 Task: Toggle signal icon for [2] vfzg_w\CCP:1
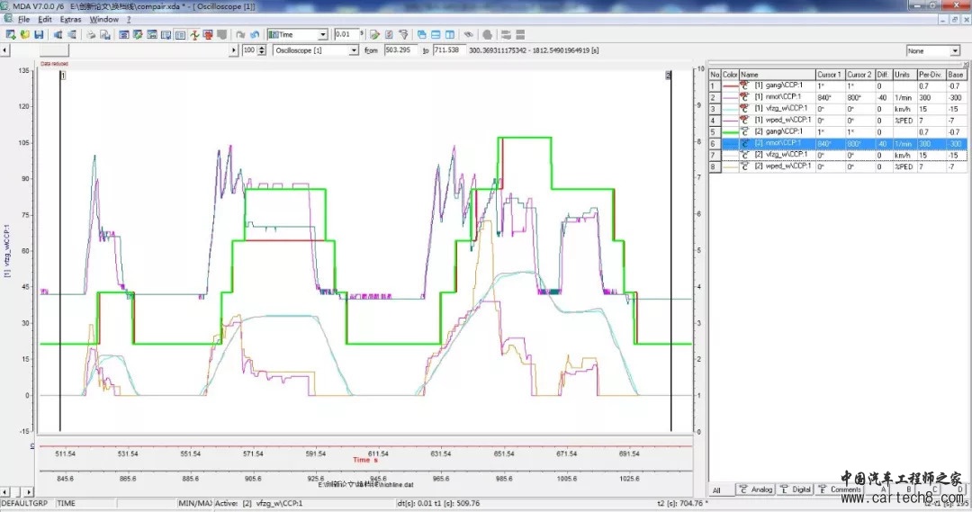pyautogui.click(x=744, y=155)
